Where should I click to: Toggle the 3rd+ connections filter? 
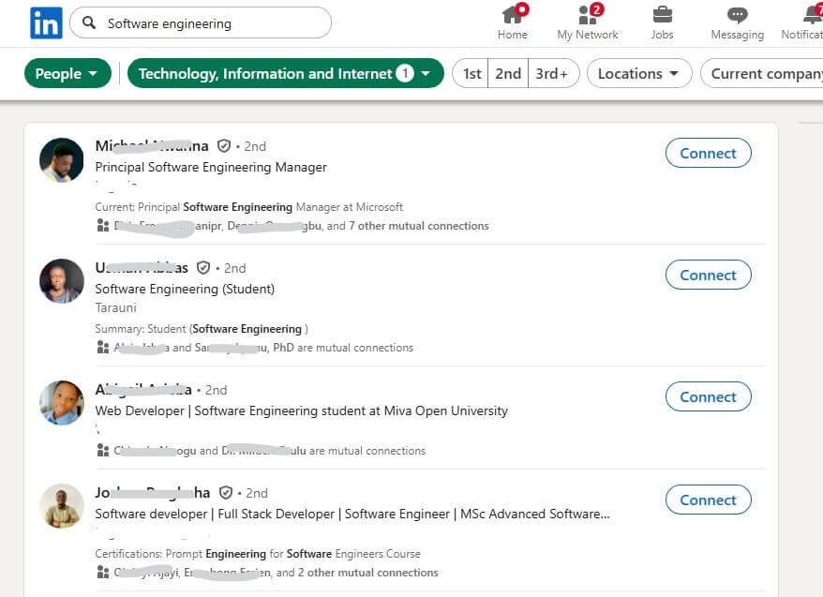tap(553, 73)
